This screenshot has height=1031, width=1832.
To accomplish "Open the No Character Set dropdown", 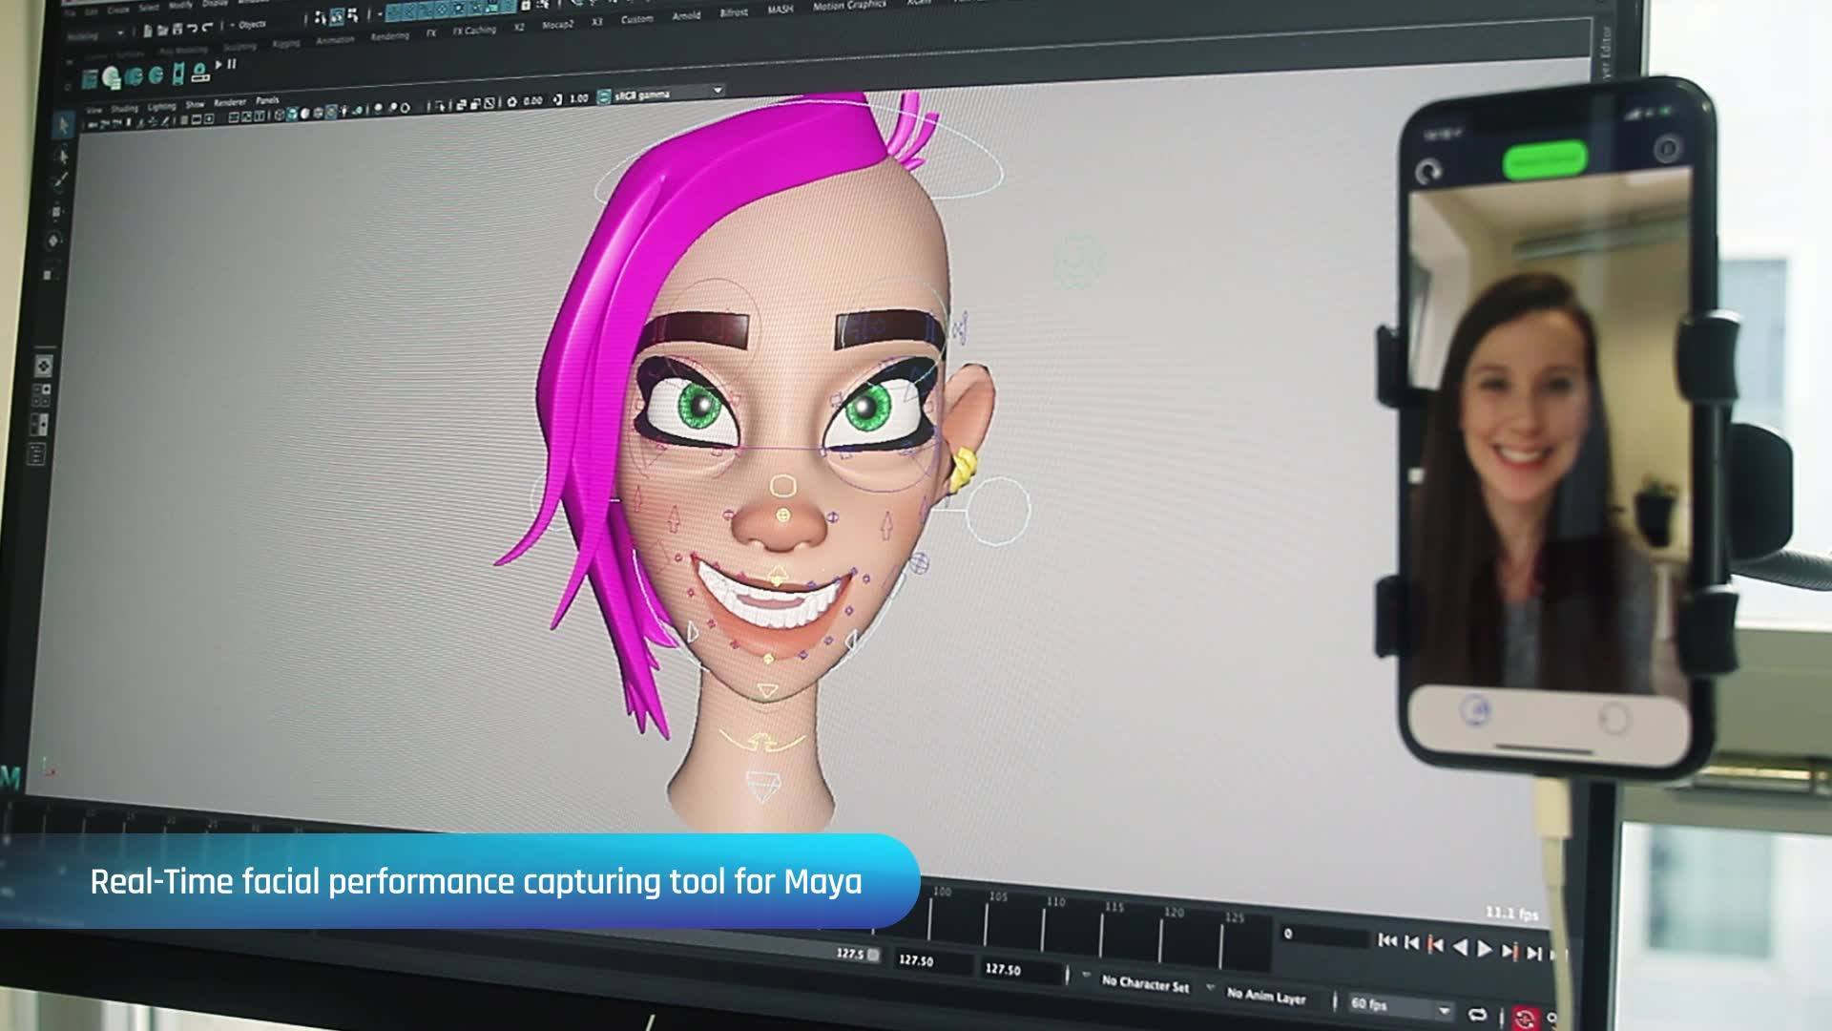I will (x=1146, y=982).
